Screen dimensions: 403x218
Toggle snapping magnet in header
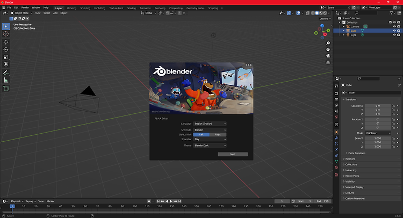point(168,13)
